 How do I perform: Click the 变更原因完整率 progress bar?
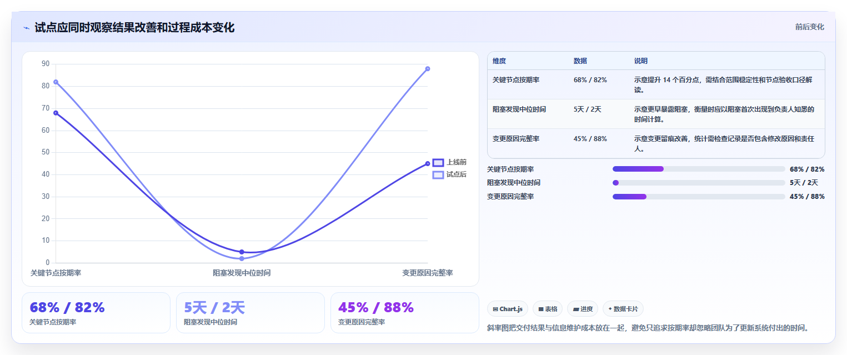point(699,197)
